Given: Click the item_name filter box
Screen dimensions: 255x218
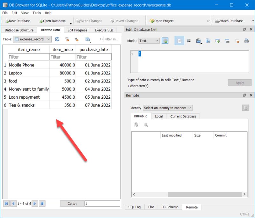Looking at the screenshot, I should pyautogui.click(x=29, y=57).
